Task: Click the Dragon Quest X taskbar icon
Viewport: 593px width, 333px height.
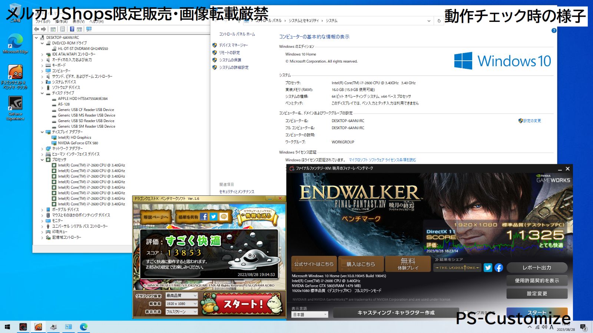Action: pyautogui.click(x=38, y=327)
